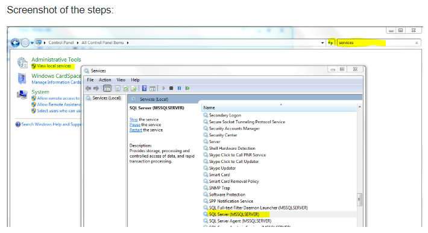Clear the Control Panel search box
This screenshot has height=233, width=428.
point(417,43)
